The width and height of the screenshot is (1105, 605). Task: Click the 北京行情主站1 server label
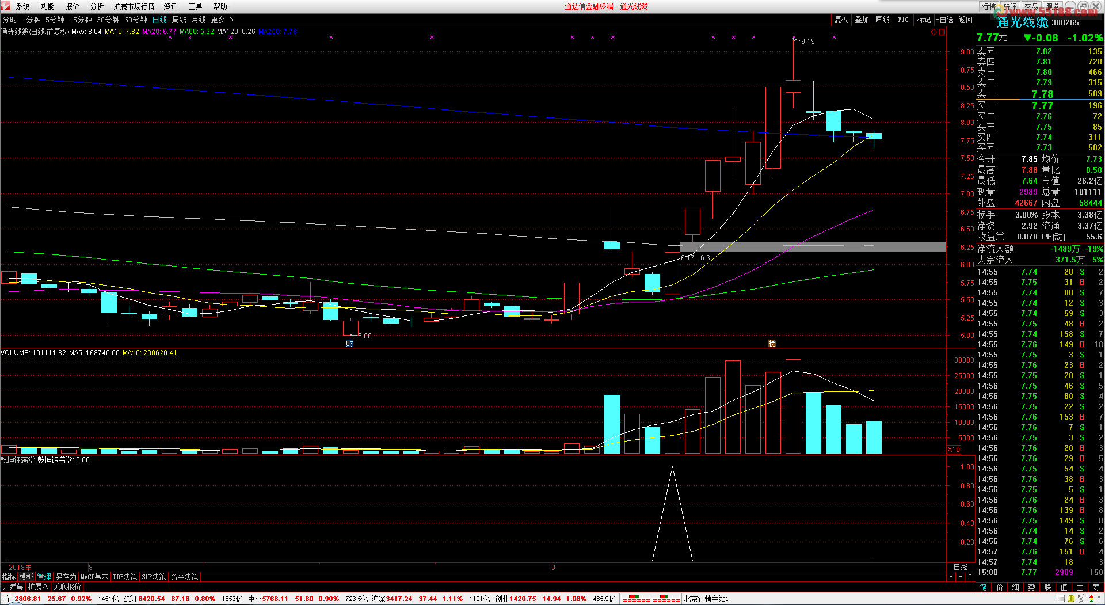(707, 599)
